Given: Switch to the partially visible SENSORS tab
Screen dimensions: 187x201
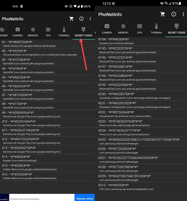Looking at the screenshot, I should point(4,32).
